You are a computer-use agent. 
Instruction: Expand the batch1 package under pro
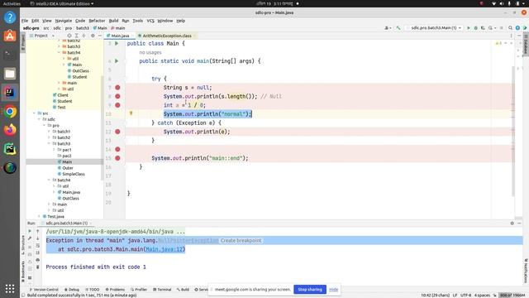coord(49,132)
